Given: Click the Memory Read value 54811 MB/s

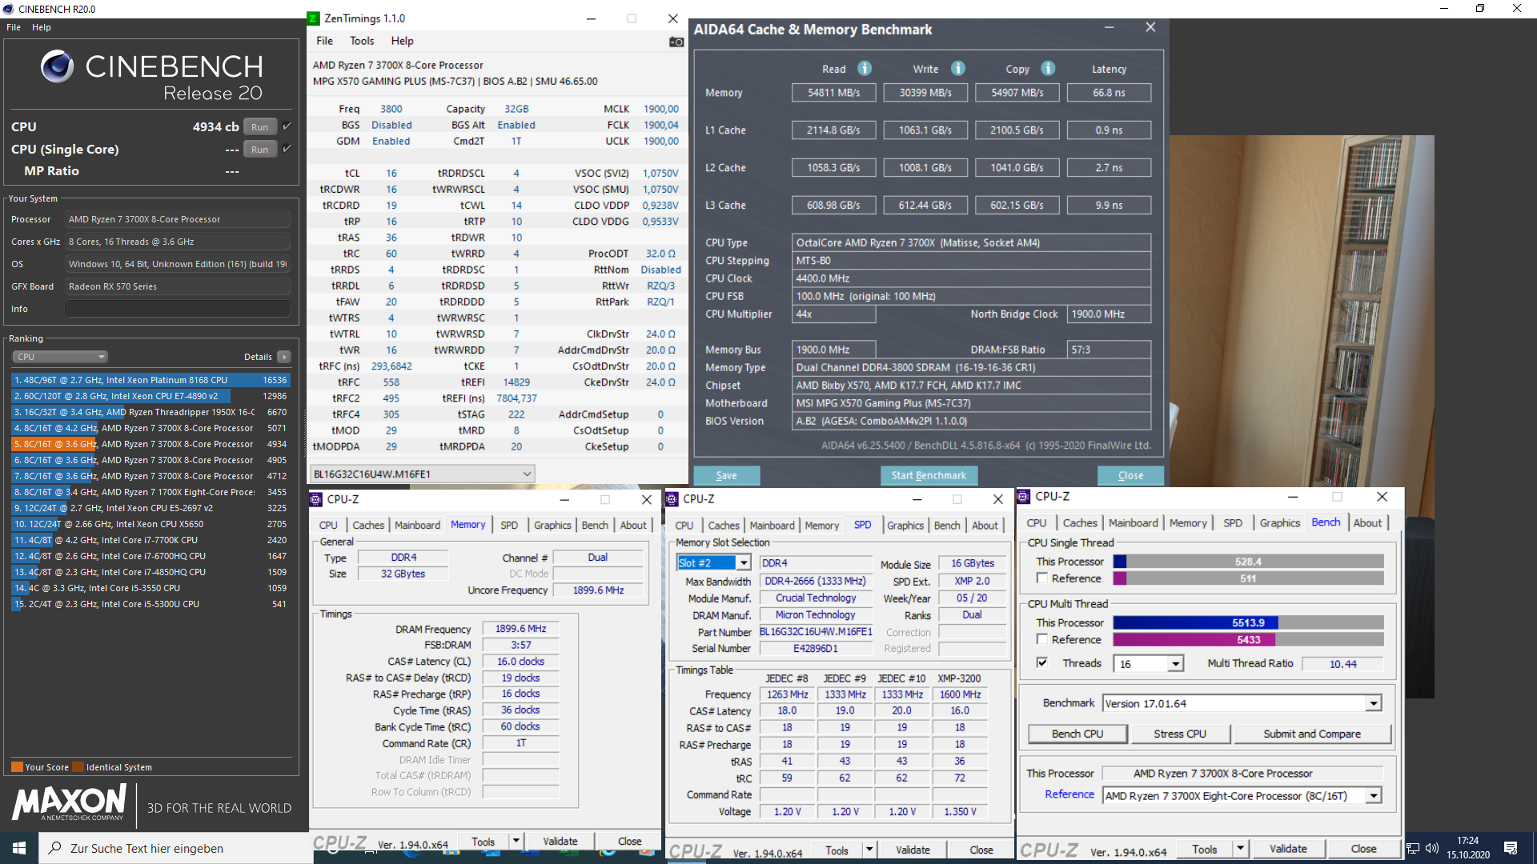Looking at the screenshot, I should tap(833, 93).
